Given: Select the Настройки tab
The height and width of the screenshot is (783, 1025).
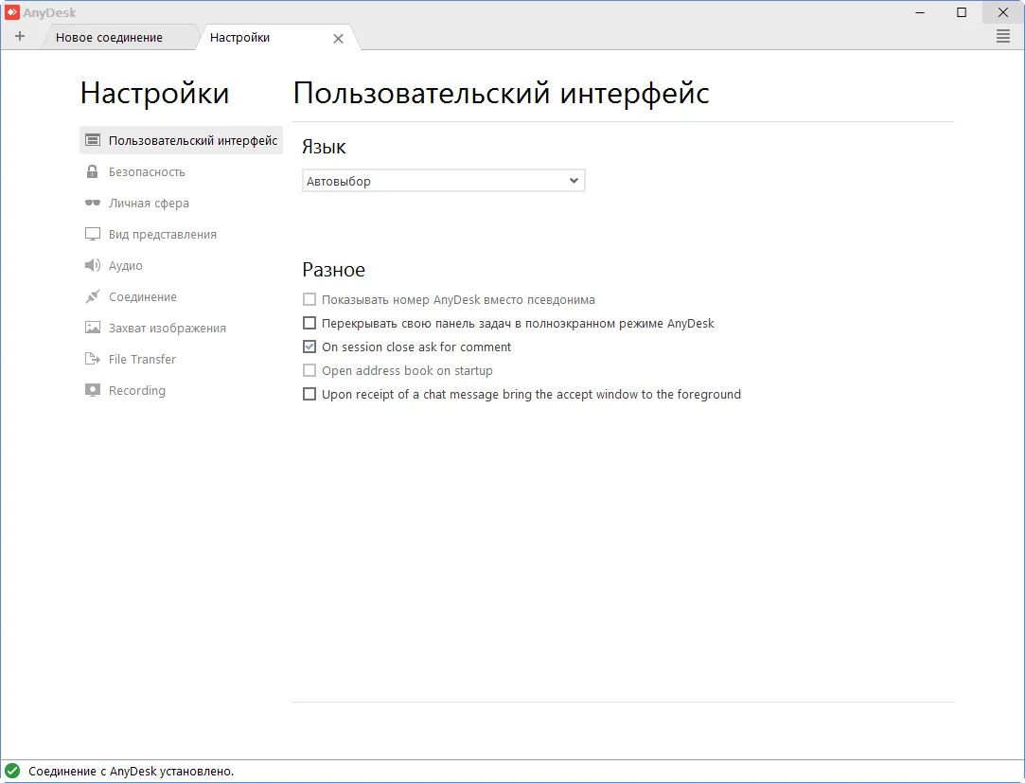Looking at the screenshot, I should coord(240,38).
